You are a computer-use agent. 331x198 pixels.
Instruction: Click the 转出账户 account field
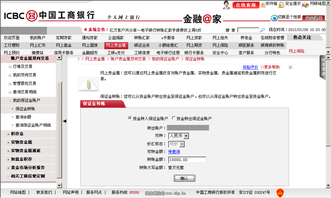tap(188, 128)
